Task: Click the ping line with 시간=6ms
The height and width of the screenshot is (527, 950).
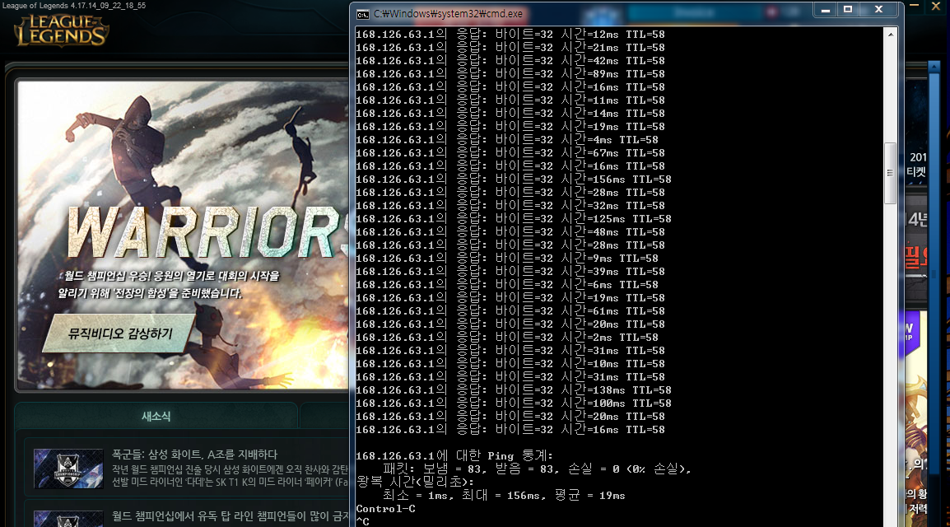Action: [x=506, y=285]
